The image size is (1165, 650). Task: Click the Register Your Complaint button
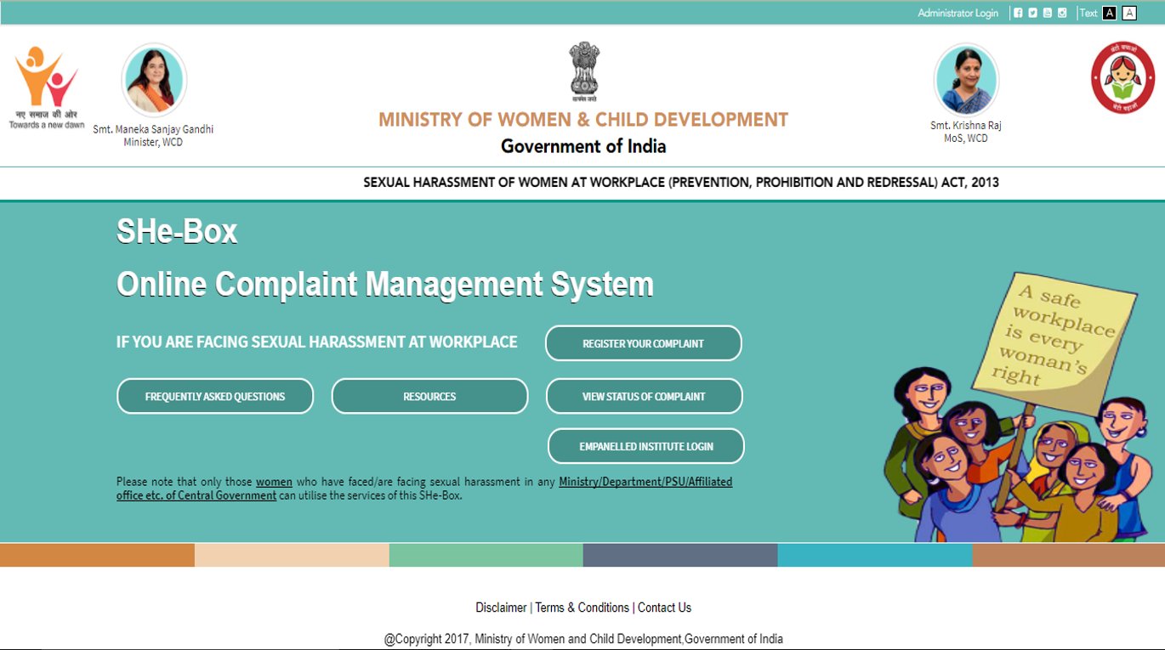(643, 343)
